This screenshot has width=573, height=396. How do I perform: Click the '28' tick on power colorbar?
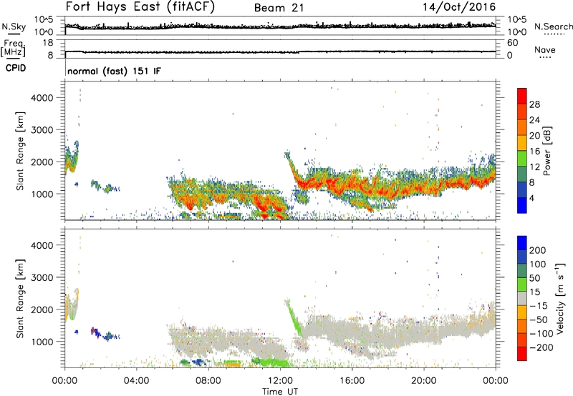[x=534, y=104]
